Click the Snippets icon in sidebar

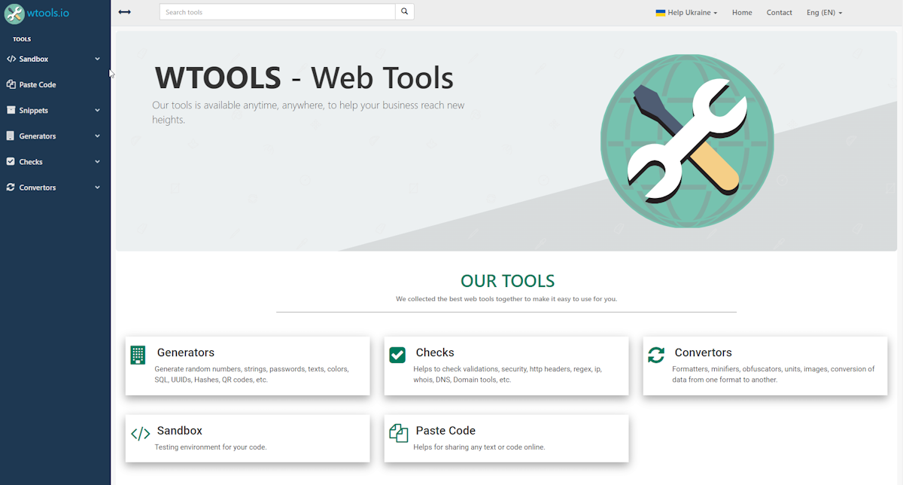(11, 110)
